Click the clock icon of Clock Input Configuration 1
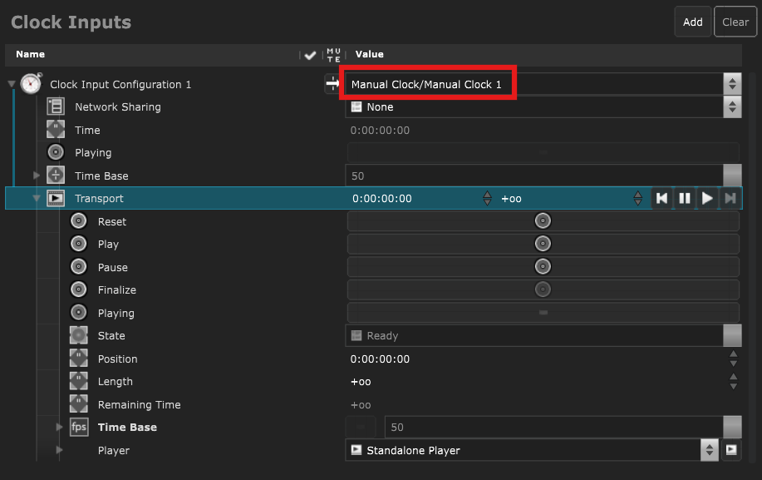 (31, 84)
